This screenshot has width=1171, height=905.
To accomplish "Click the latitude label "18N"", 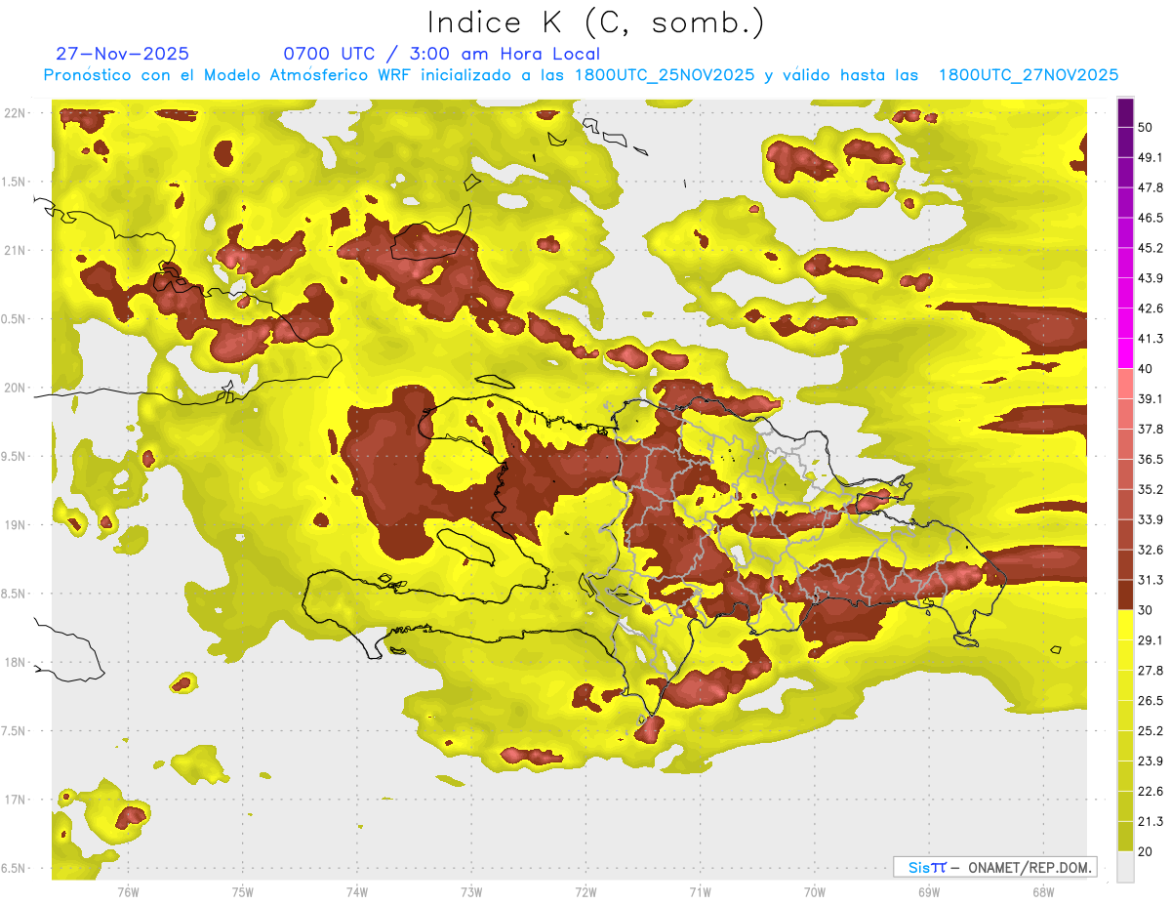I will pos(15,663).
